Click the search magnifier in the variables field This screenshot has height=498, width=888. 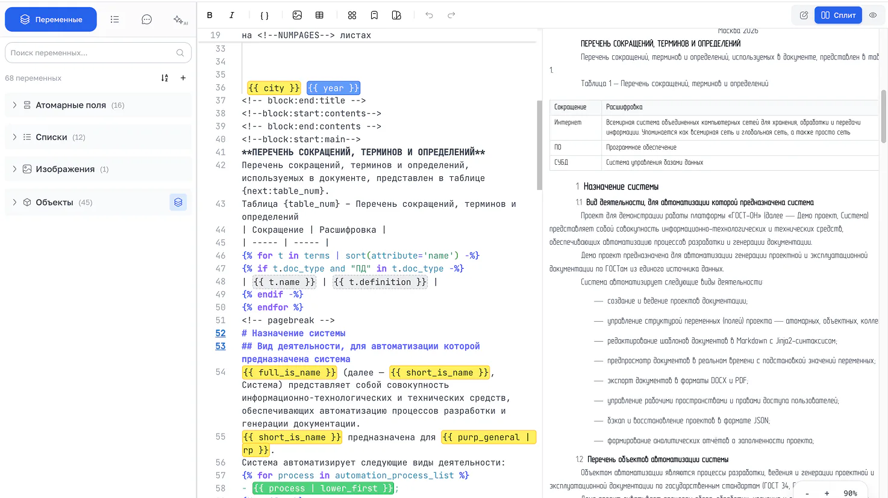point(180,53)
